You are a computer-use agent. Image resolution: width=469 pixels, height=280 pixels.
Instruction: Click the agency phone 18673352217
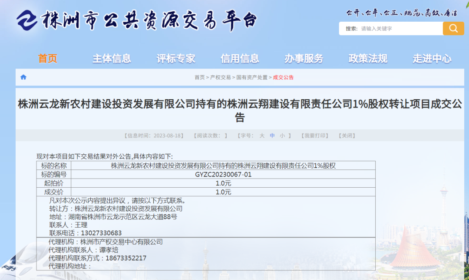126,258
